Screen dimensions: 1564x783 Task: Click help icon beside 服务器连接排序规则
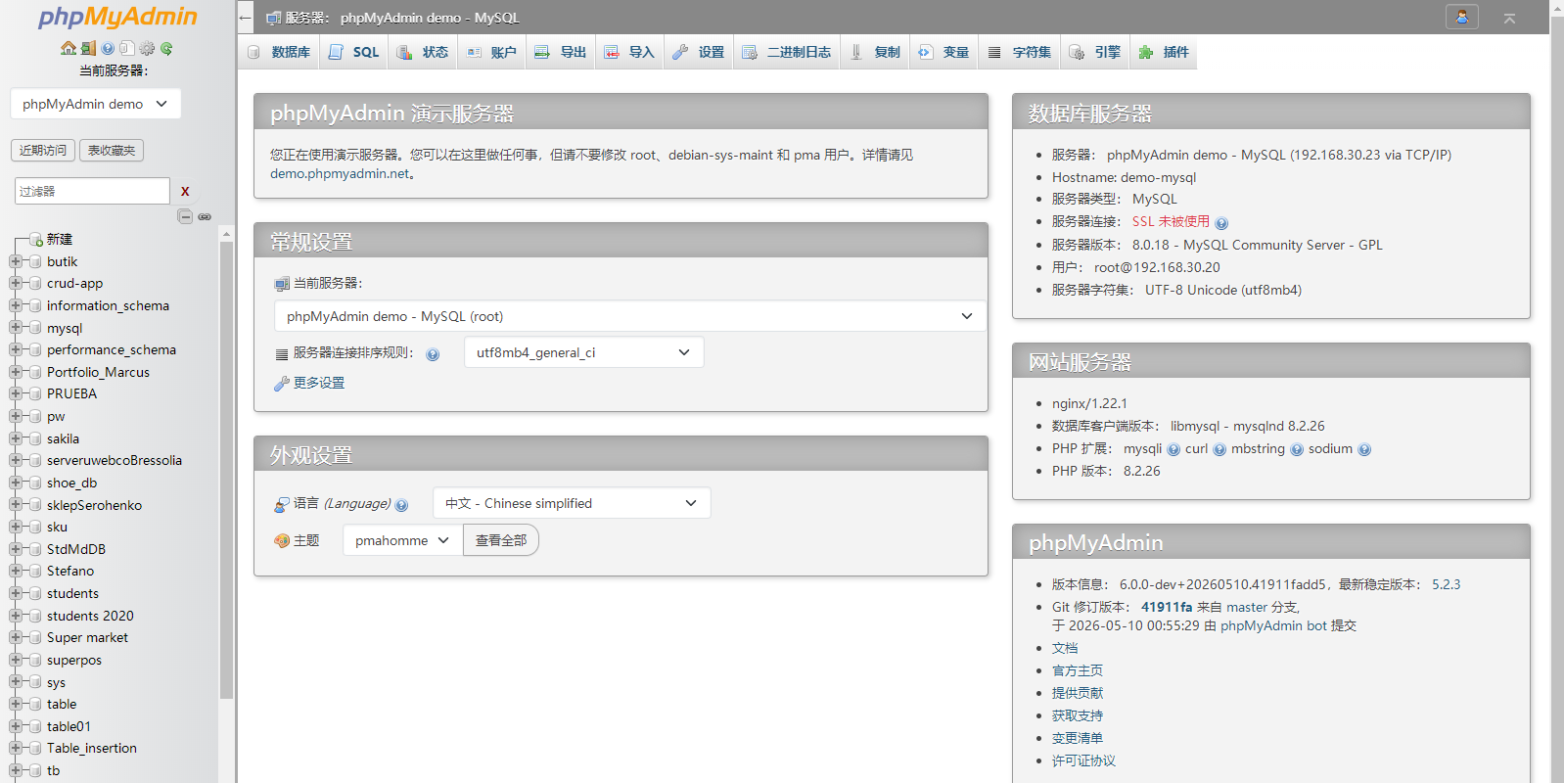click(433, 354)
